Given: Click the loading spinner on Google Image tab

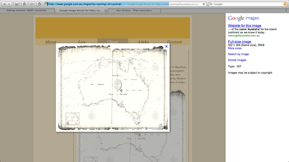Looking at the screenshot, I should click(105, 11).
